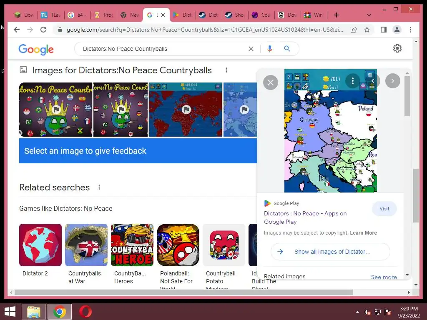Image resolution: width=427 pixels, height=320 pixels.
Task: Click the muted volume tray icon
Action: 367,312
